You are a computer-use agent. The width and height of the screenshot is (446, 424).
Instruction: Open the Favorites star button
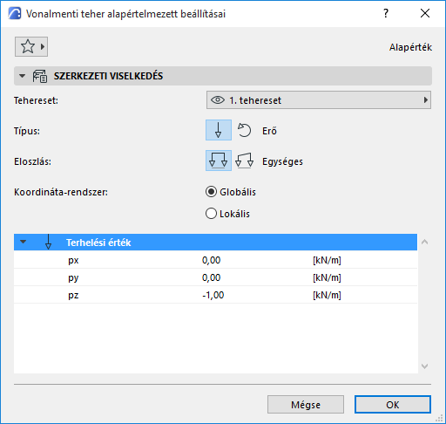coord(31,46)
